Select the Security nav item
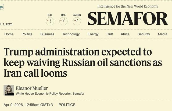Image resolution: width=172 pixels, height=111 pixels. [x=144, y=34]
